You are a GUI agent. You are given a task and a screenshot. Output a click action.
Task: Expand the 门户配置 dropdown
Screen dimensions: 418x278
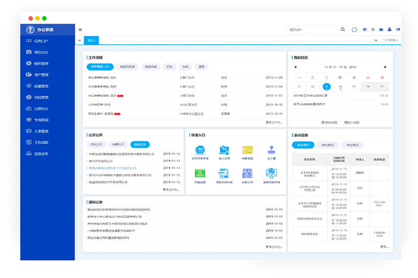[390, 40]
